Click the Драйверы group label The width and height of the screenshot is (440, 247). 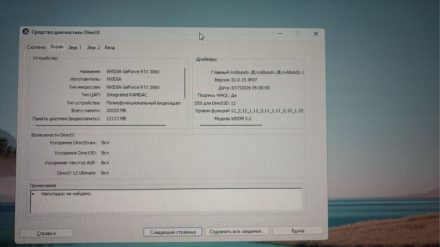[x=206, y=59]
